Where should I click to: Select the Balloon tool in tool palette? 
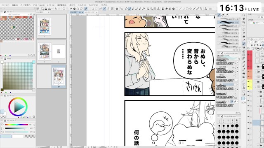click(244, 91)
